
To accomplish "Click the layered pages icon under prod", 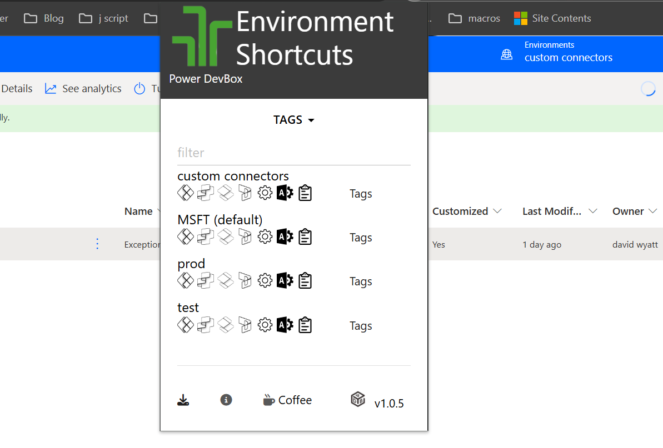I will click(x=226, y=281).
